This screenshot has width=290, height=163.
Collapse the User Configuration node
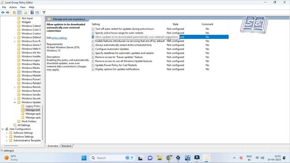3,129
